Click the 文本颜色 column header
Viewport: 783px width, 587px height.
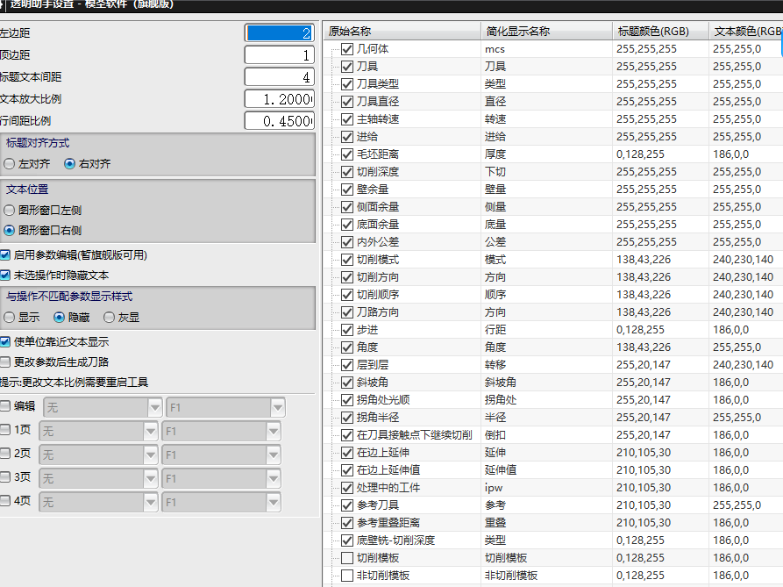pos(746,31)
